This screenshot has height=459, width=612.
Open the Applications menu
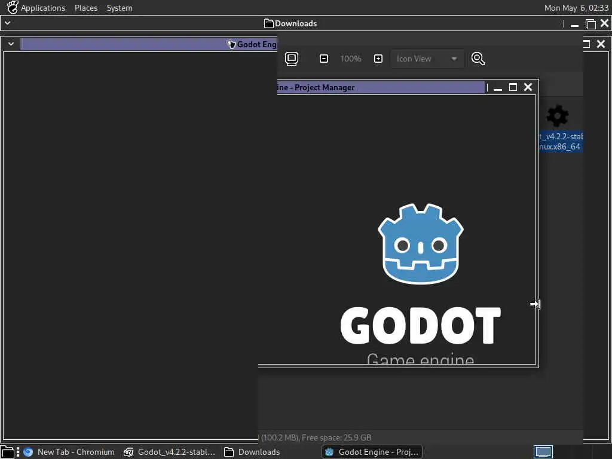(x=43, y=8)
